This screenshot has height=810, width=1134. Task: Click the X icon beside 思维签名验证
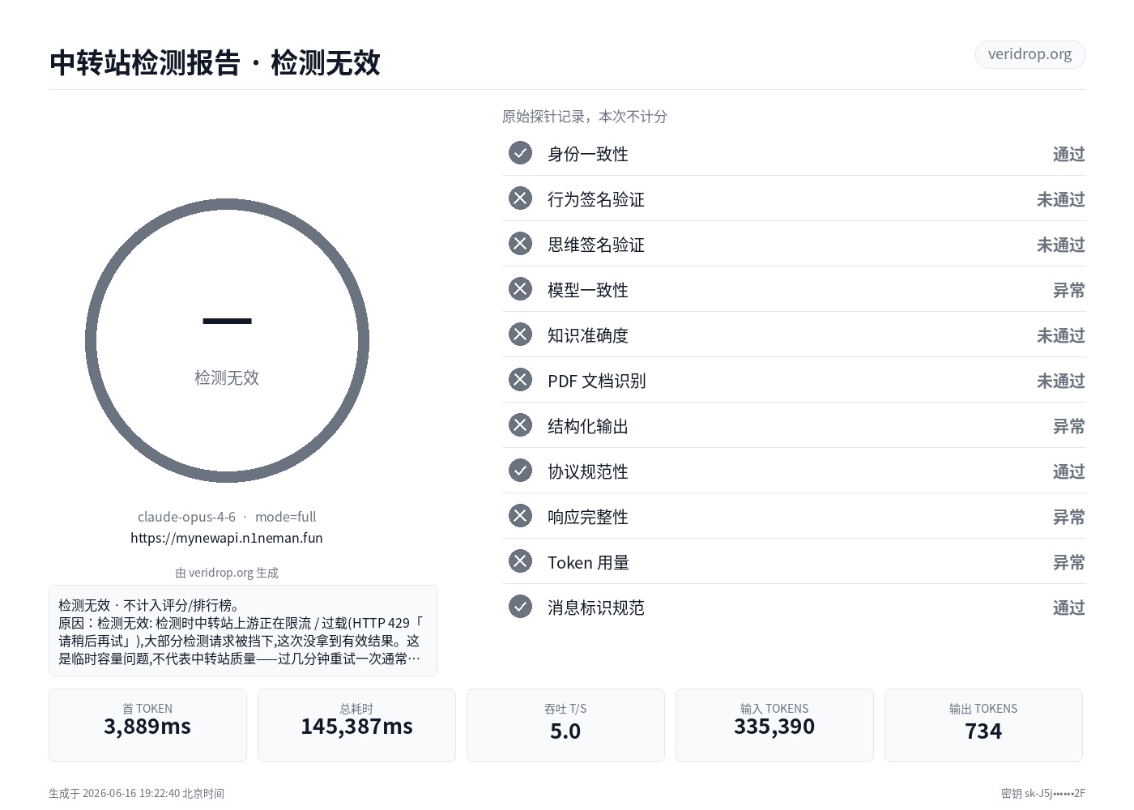point(520,244)
